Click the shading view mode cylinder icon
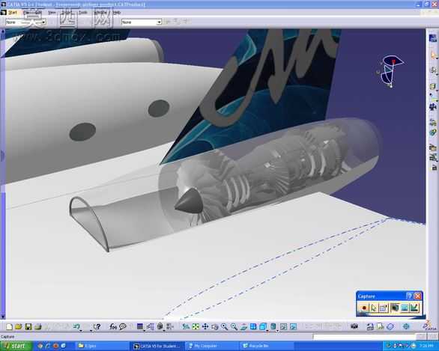The image size is (439, 351). click(x=273, y=326)
